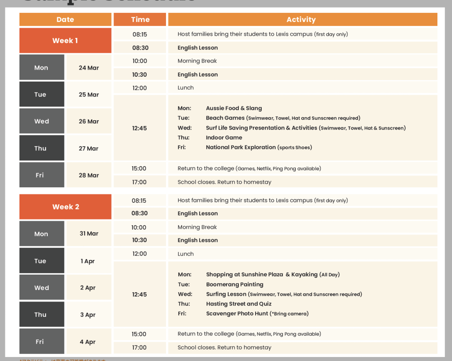Click the "Hasting Street and Quiz" activity
Viewport: 452px width, 361px height.
(x=239, y=304)
